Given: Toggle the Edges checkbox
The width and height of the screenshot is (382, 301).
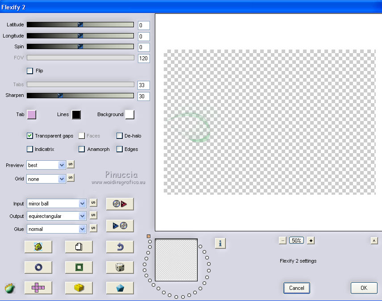Looking at the screenshot, I should (x=120, y=149).
